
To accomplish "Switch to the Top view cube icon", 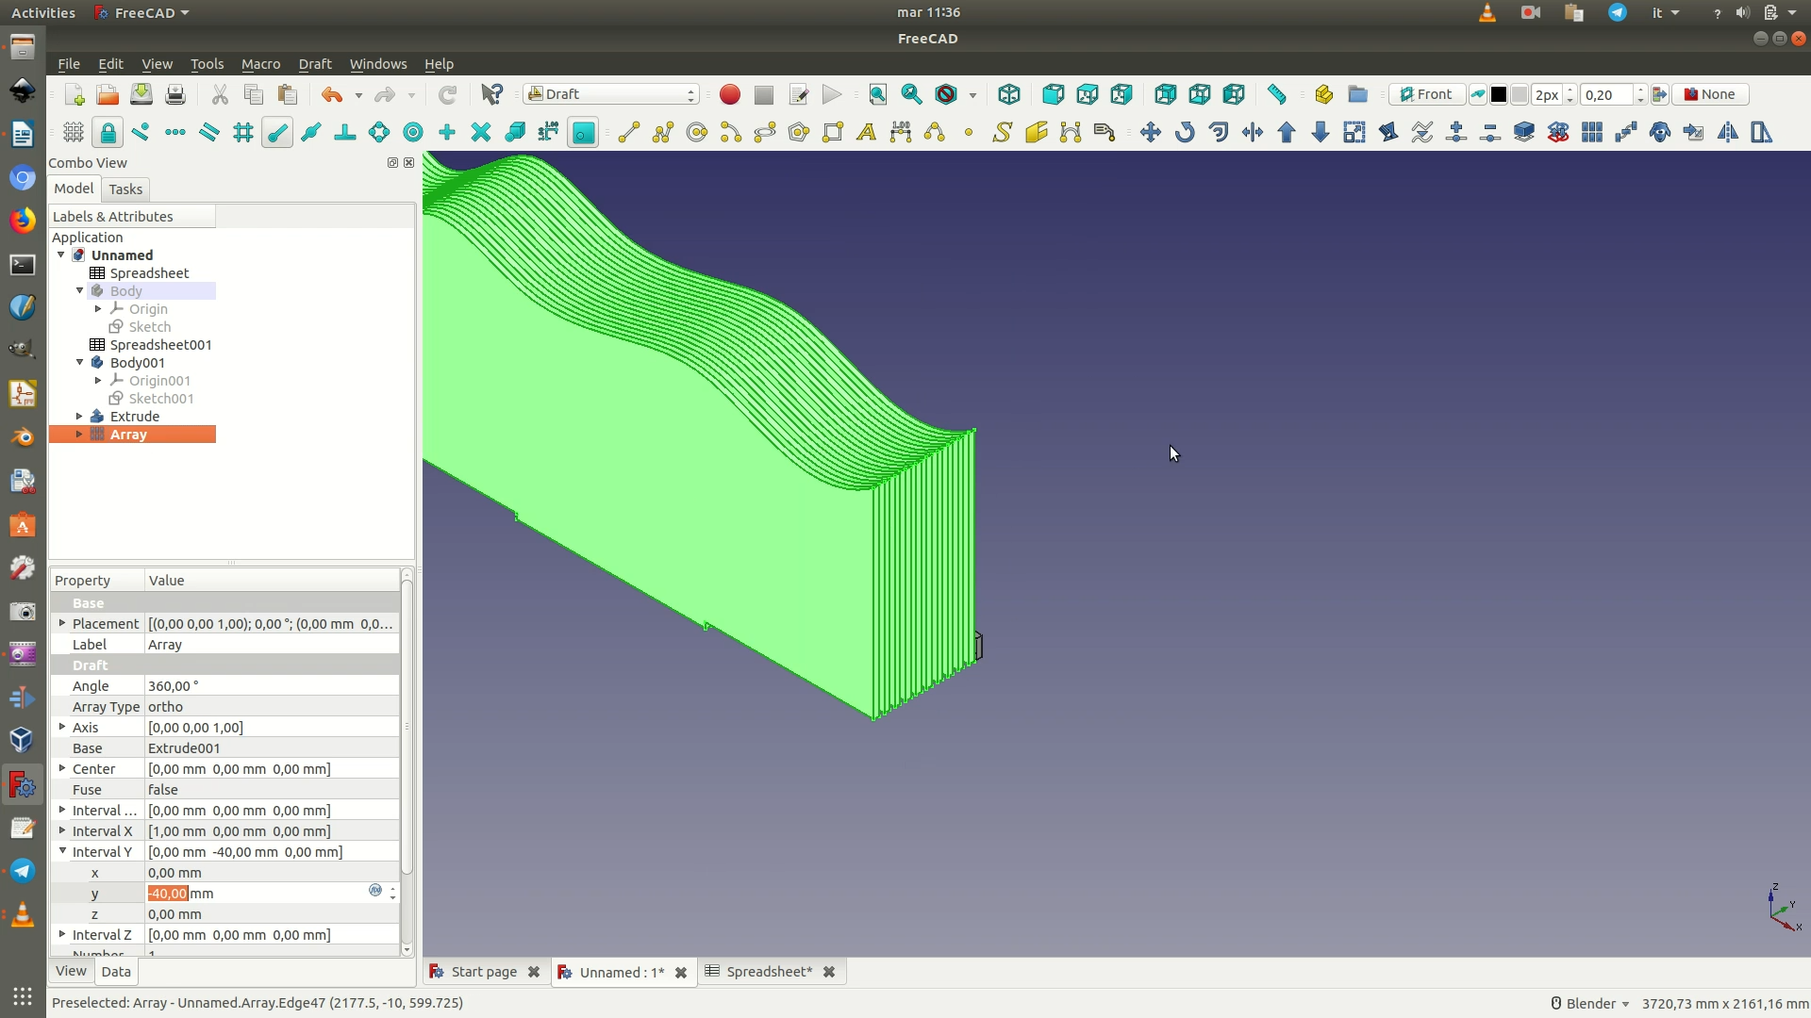I will click(1088, 94).
